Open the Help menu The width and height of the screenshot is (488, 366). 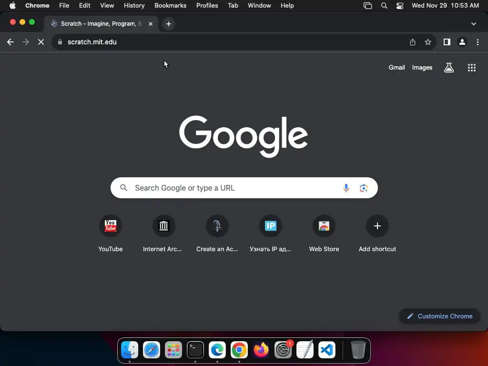287,6
